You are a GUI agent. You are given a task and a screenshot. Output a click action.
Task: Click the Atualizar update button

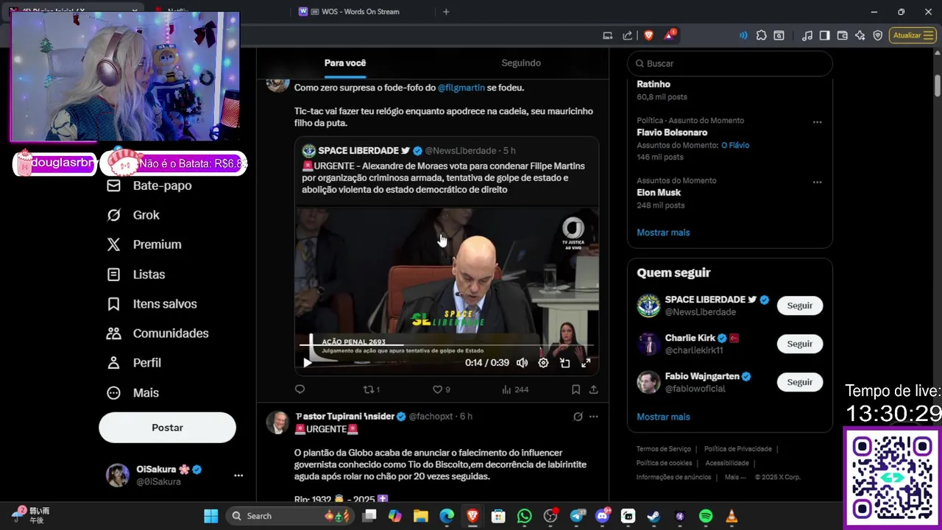coord(913,35)
